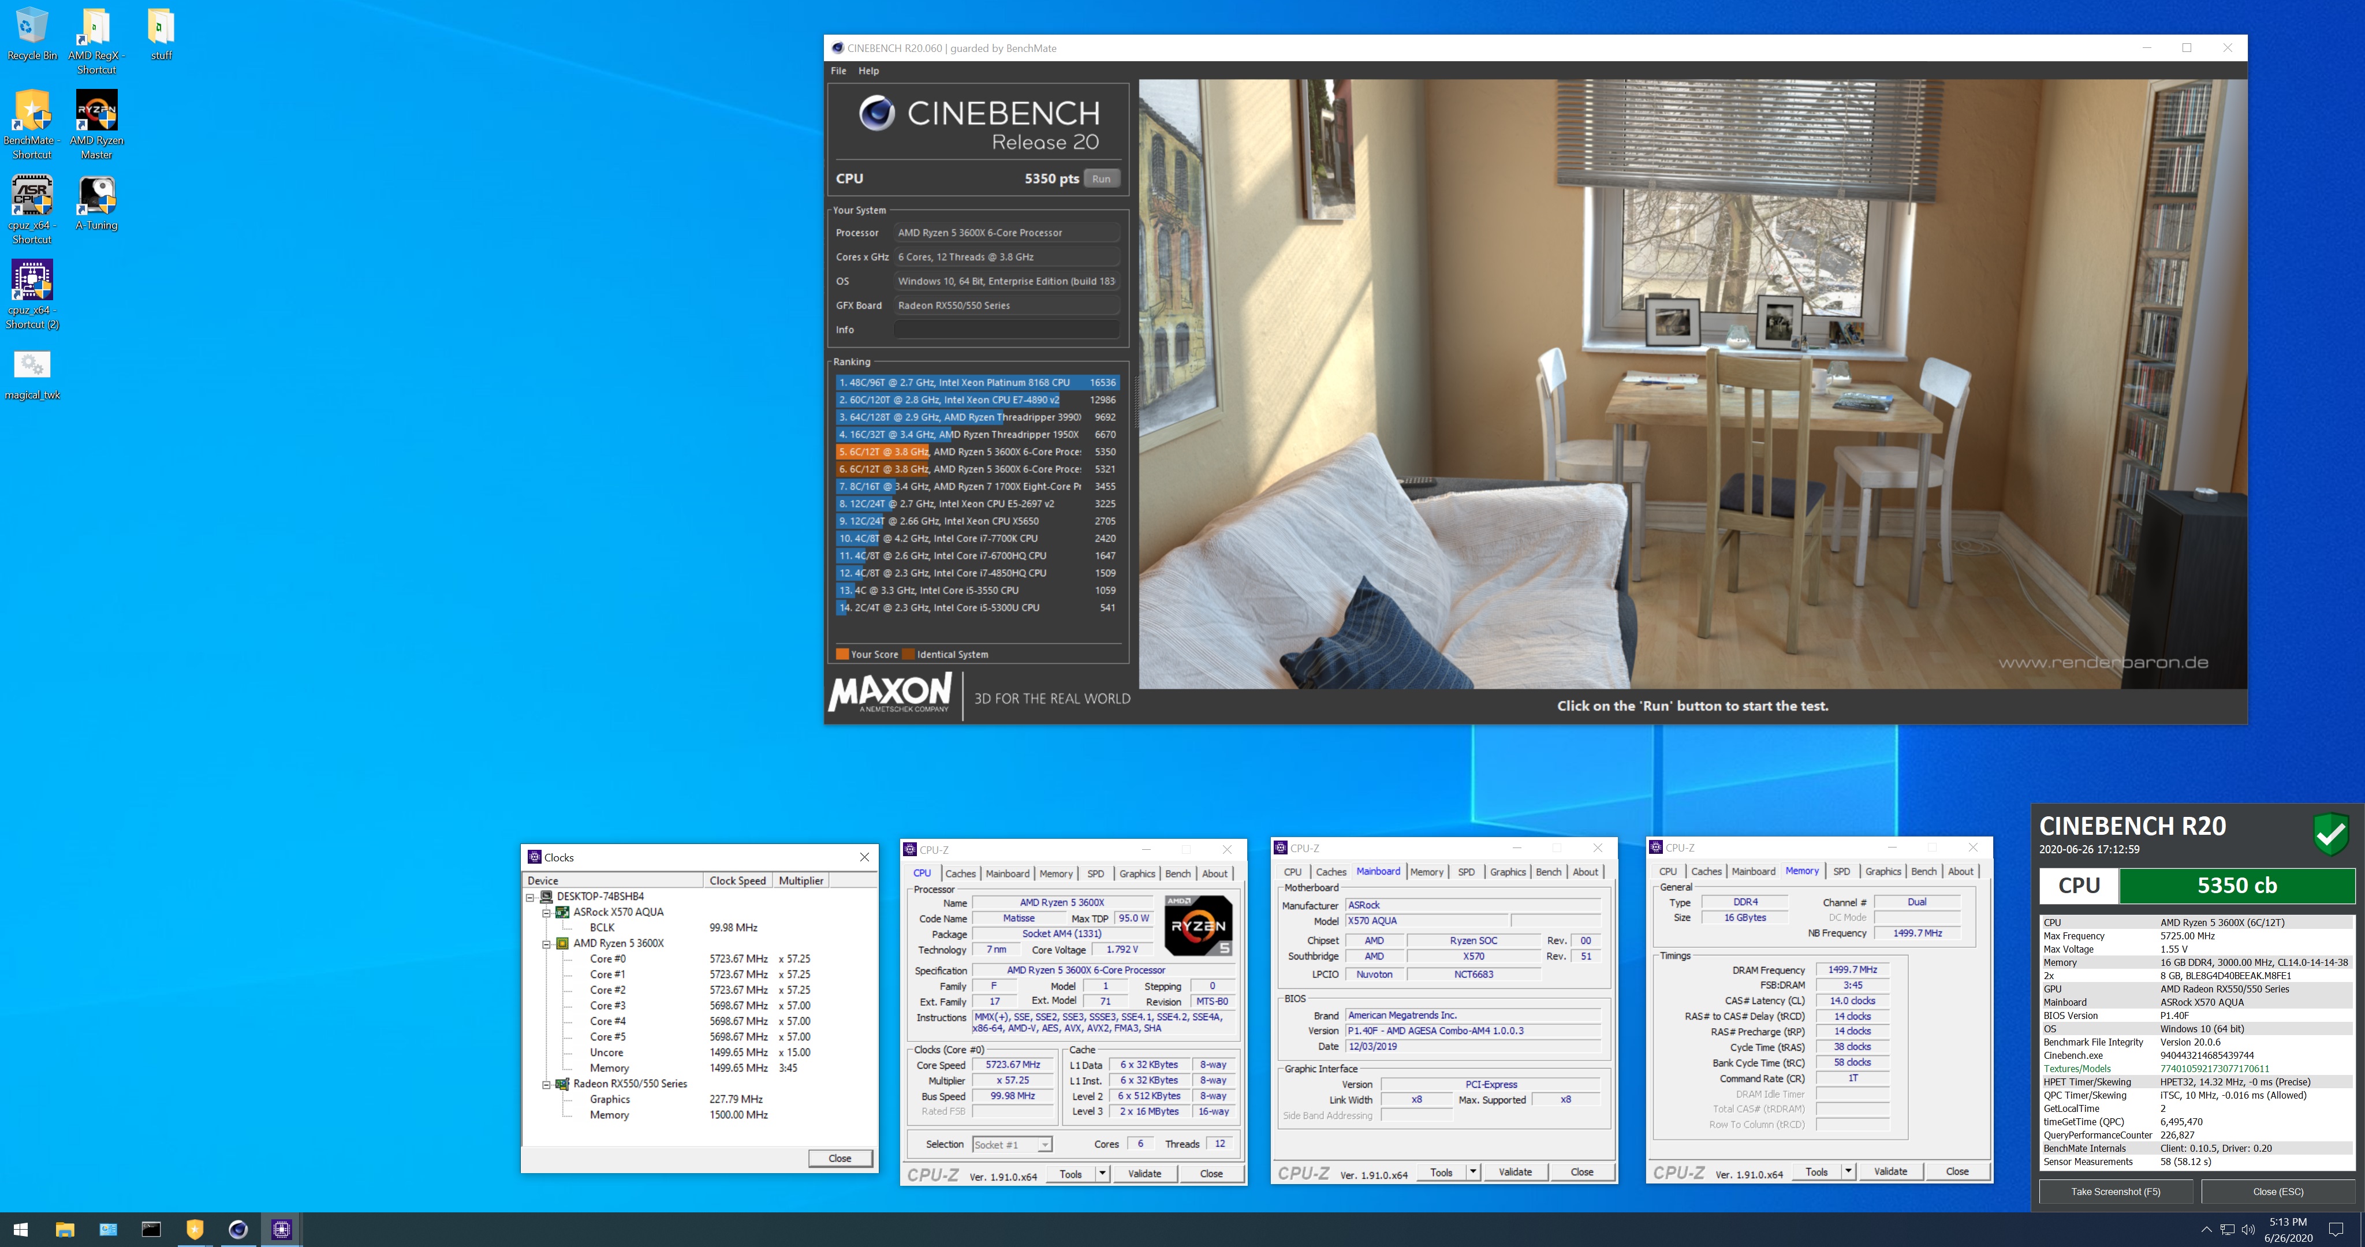Open the network tray icon
This screenshot has height=1247, width=2365.
click(2226, 1230)
